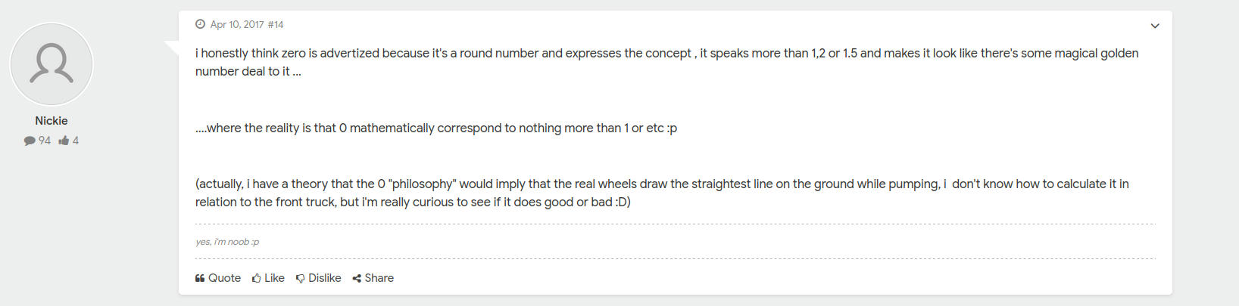This screenshot has height=306, width=1239.
Task: Click the speech bubble posts icon under Nickie
Action: pos(30,141)
